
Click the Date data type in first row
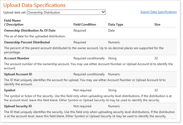pos(112,31)
